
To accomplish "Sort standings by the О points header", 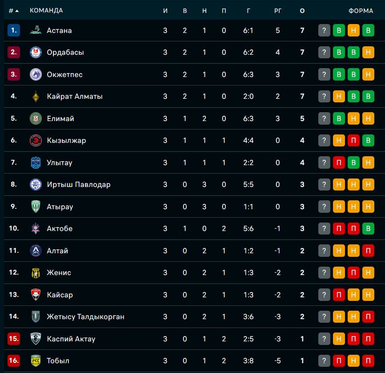I will [302, 11].
